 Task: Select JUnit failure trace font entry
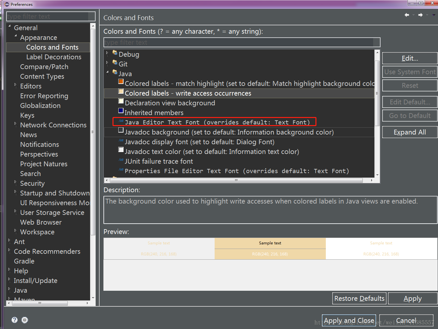coord(159,161)
